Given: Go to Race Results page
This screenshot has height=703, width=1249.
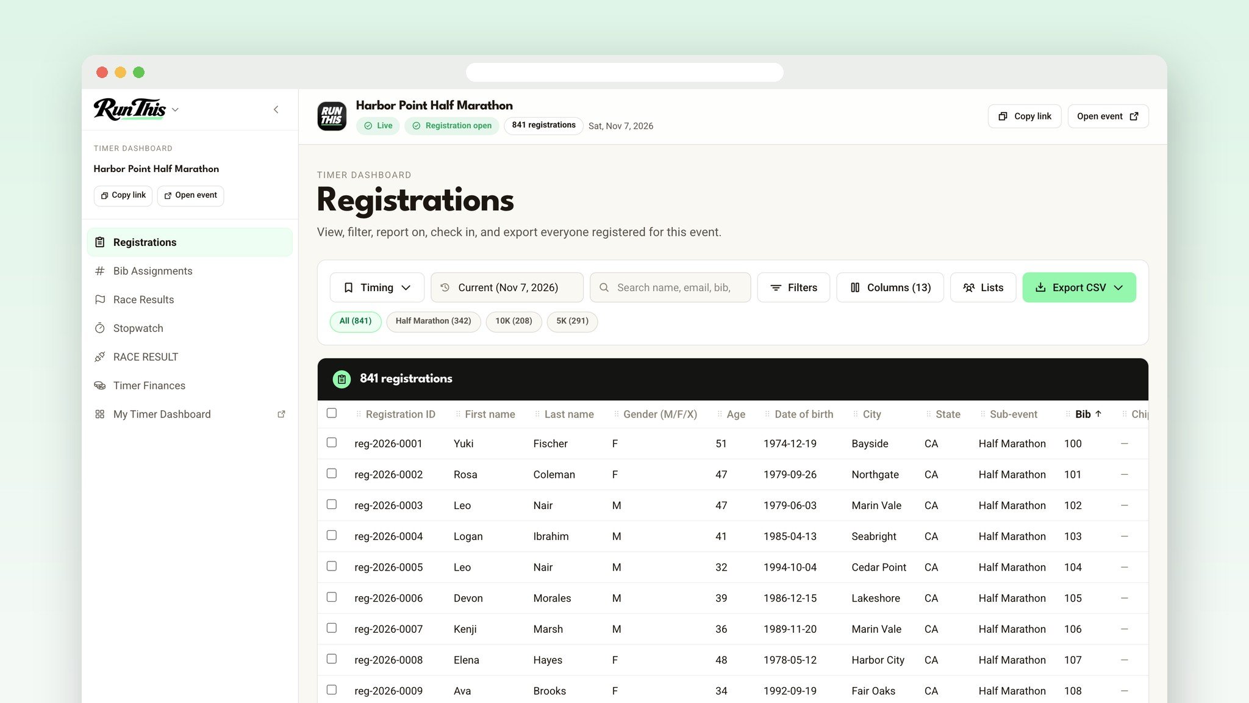Looking at the screenshot, I should pos(190,300).
